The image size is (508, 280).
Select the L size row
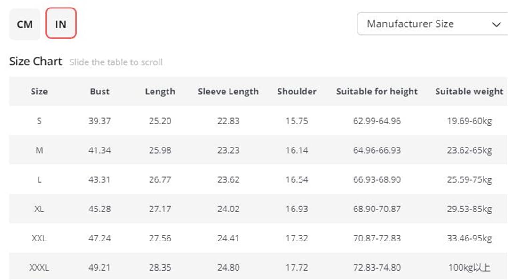click(258, 179)
